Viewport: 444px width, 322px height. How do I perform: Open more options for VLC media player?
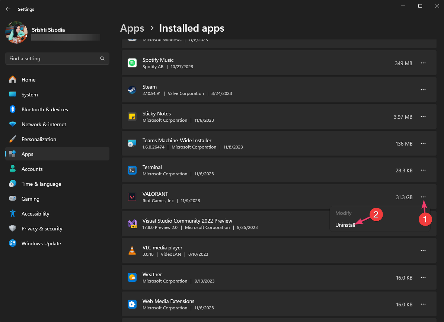[x=423, y=251]
